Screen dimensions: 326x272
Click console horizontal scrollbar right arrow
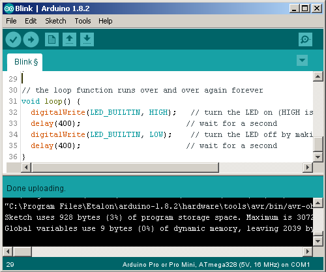pos(308,252)
